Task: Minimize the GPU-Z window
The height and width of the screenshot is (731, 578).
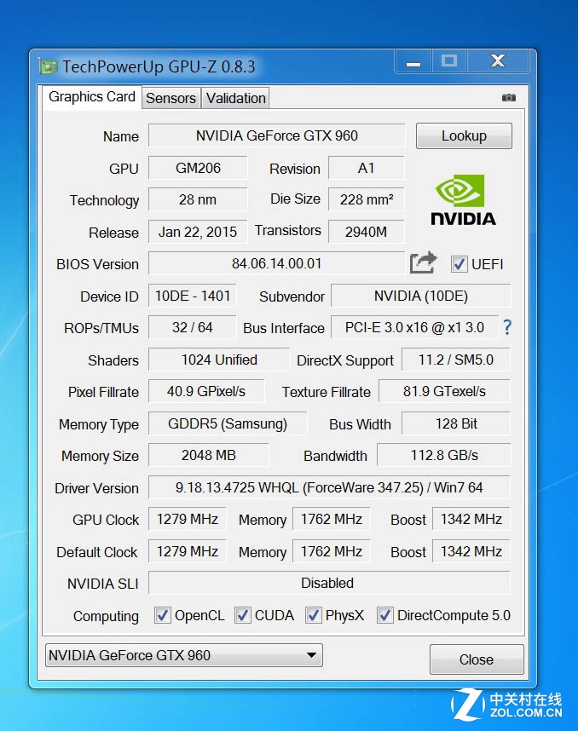Action: [413, 61]
